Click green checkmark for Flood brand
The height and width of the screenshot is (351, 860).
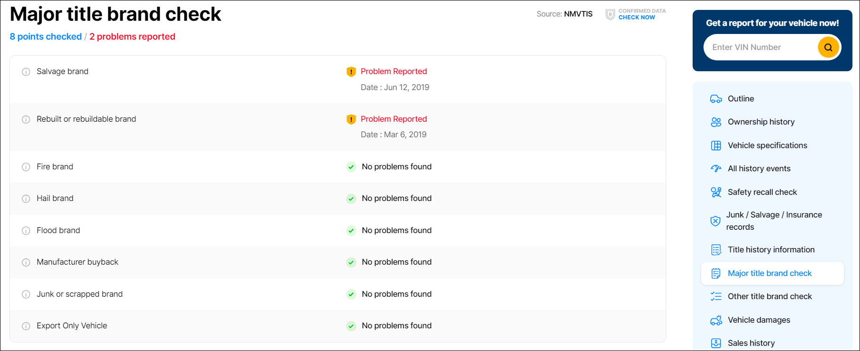(x=351, y=231)
